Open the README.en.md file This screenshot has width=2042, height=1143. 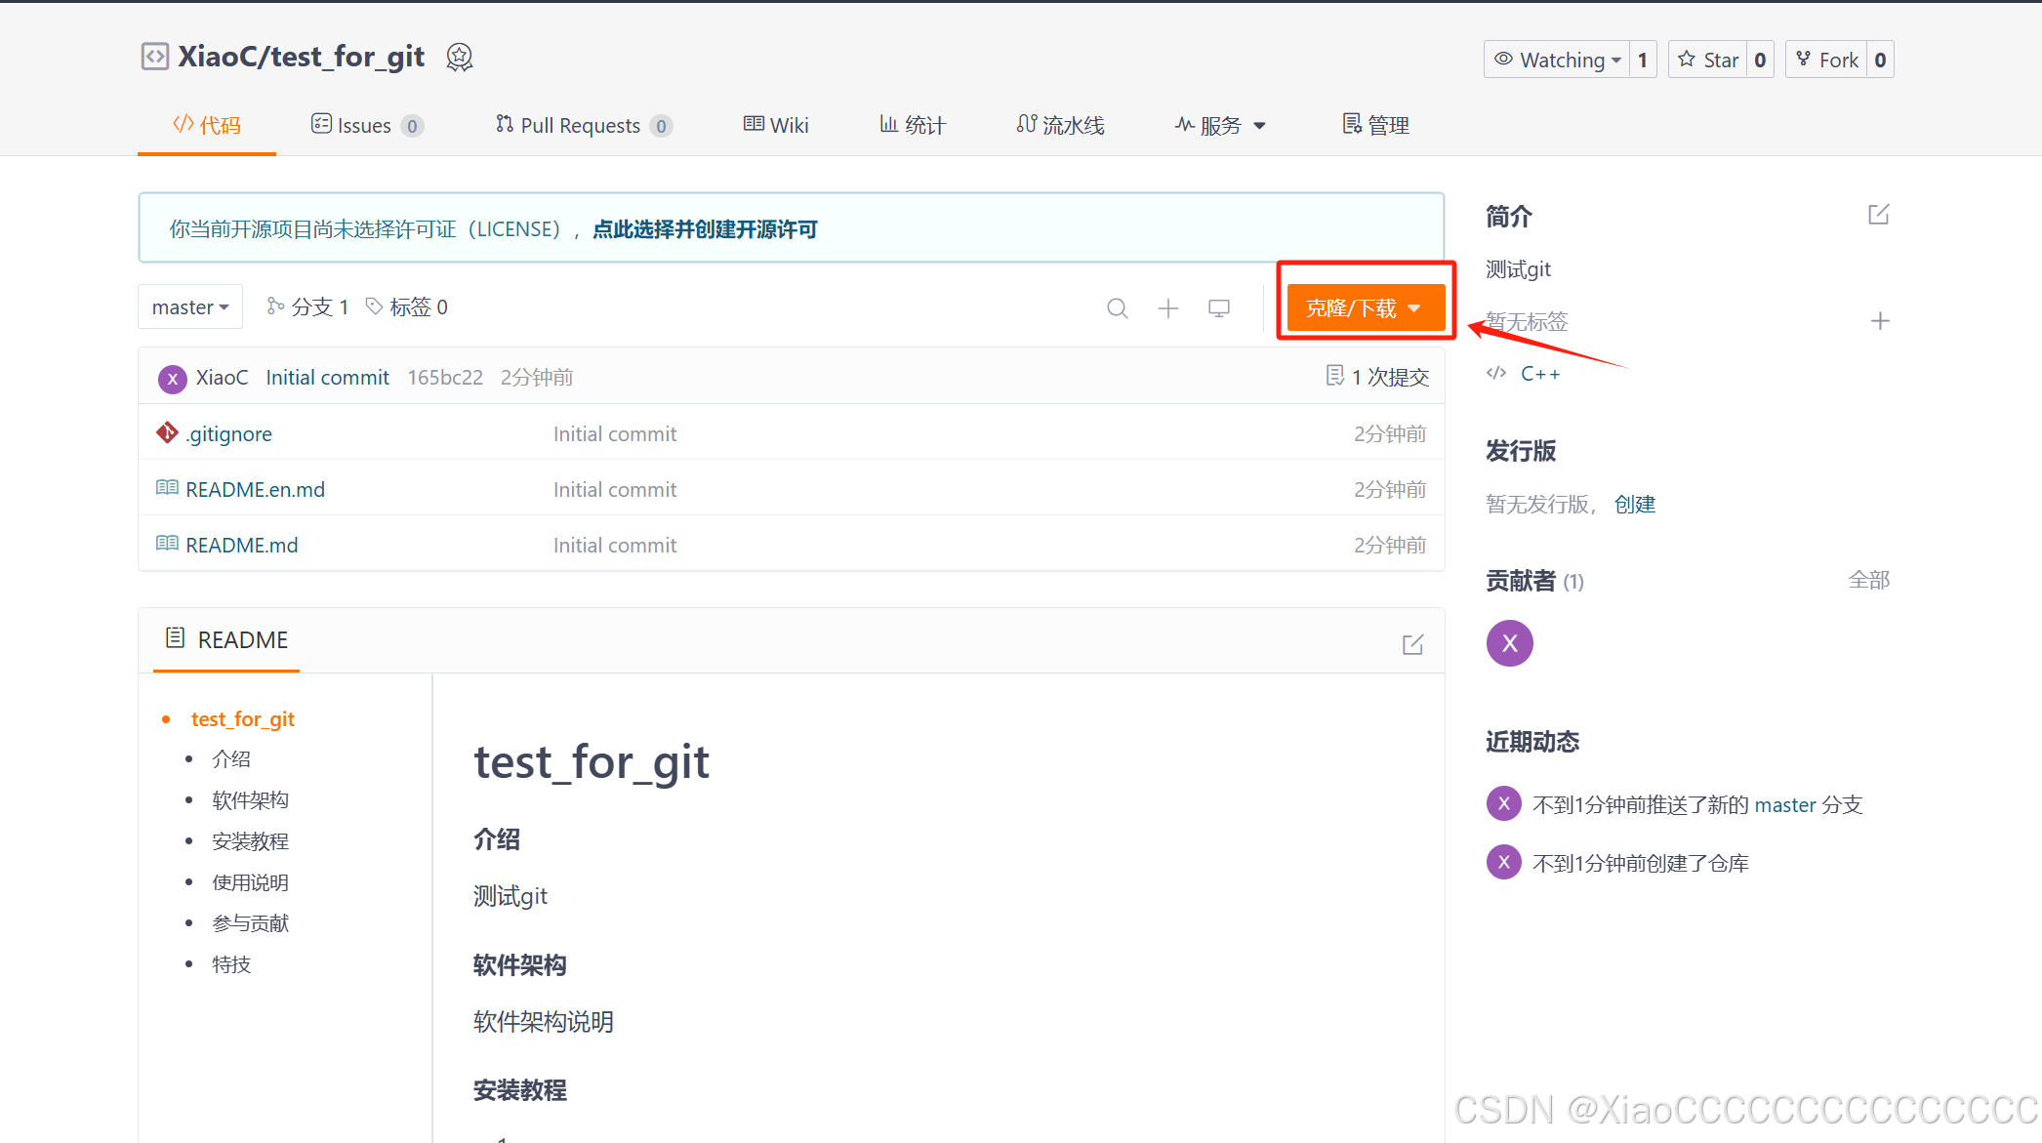(255, 490)
